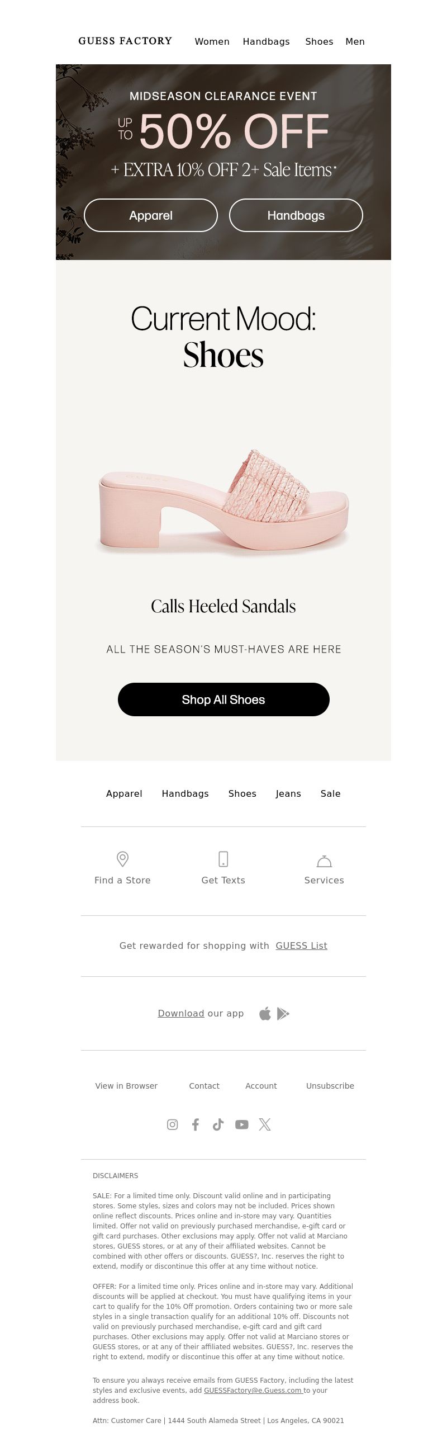Open the Instagram social icon

[x=173, y=1124]
